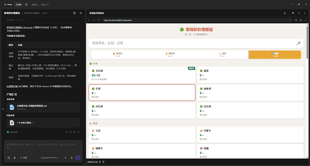Click the thumbs up icon under response
The height and width of the screenshot is (166, 310).
tap(66, 132)
